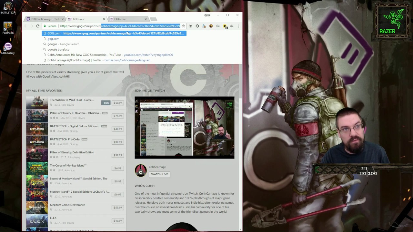Click the Razer logo overlay

(391, 21)
